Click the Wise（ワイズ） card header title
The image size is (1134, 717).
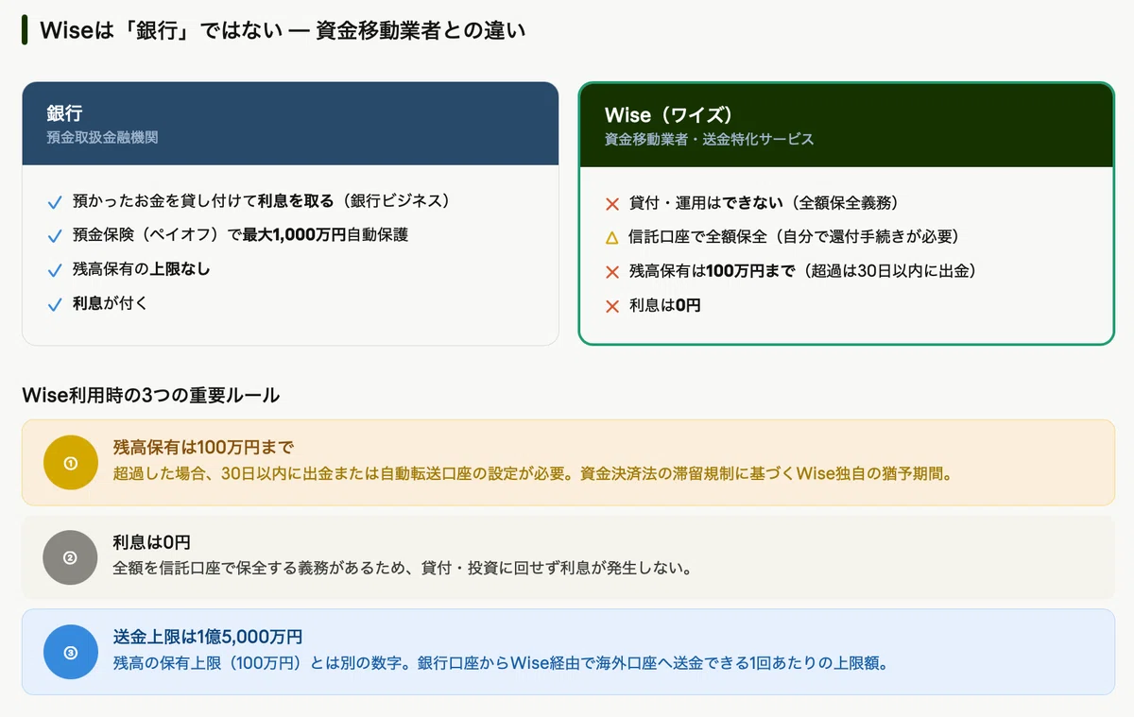[x=669, y=115]
